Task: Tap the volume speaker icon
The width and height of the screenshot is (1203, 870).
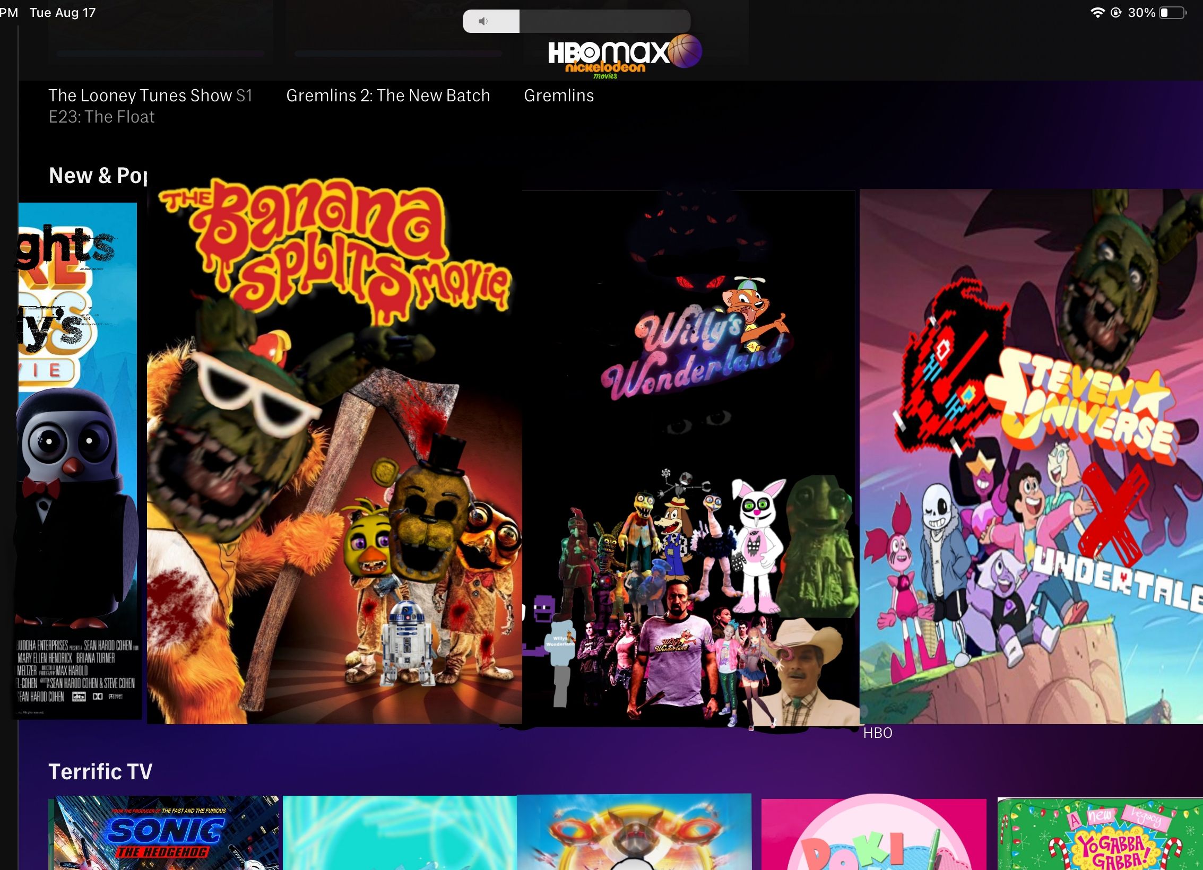Action: pos(483,21)
